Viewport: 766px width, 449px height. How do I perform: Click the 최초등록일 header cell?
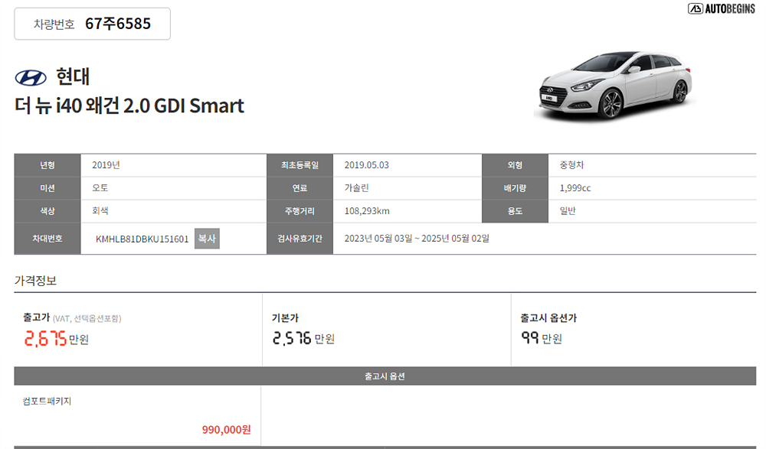[x=300, y=165]
